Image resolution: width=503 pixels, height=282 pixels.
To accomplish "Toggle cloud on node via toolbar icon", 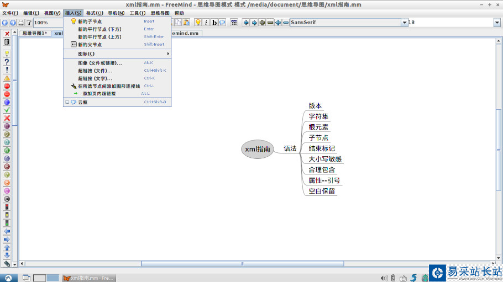I will click(x=222, y=22).
